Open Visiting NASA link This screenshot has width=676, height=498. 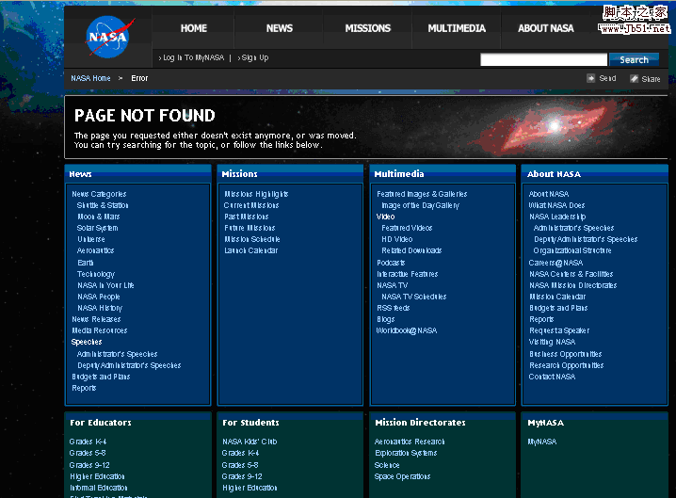552,342
